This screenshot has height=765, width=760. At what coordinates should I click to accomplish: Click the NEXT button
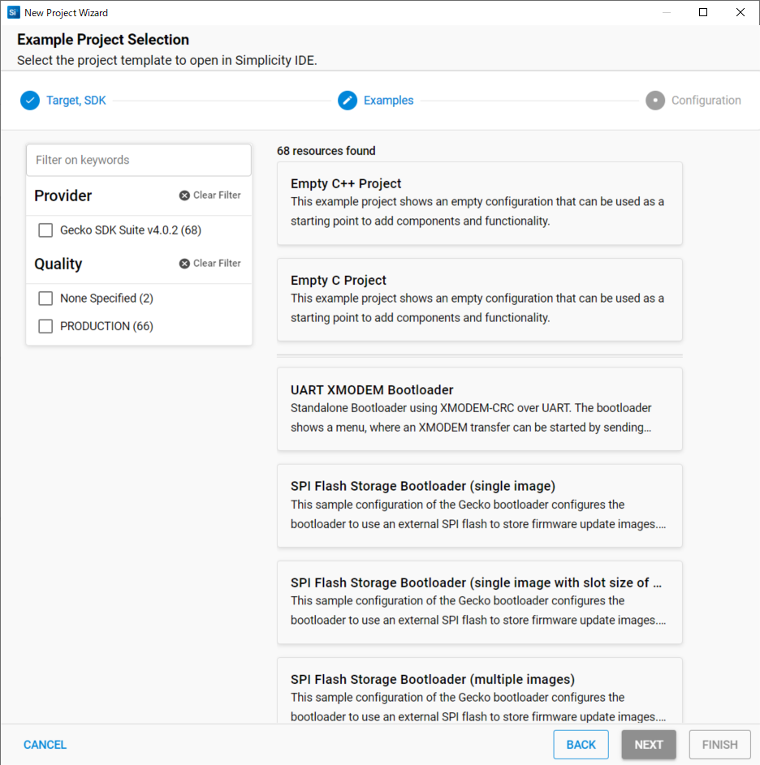point(649,745)
